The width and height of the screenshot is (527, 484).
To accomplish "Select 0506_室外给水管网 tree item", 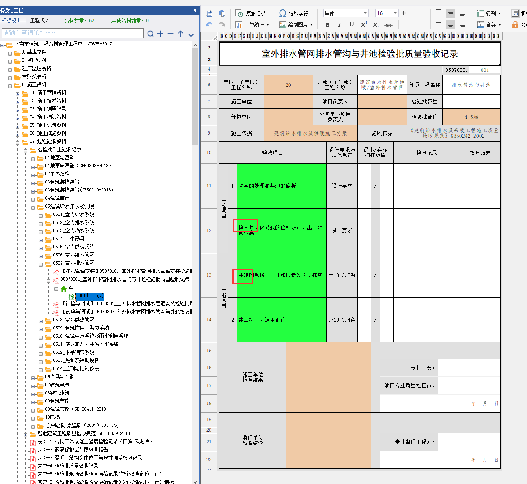I will [73, 255].
